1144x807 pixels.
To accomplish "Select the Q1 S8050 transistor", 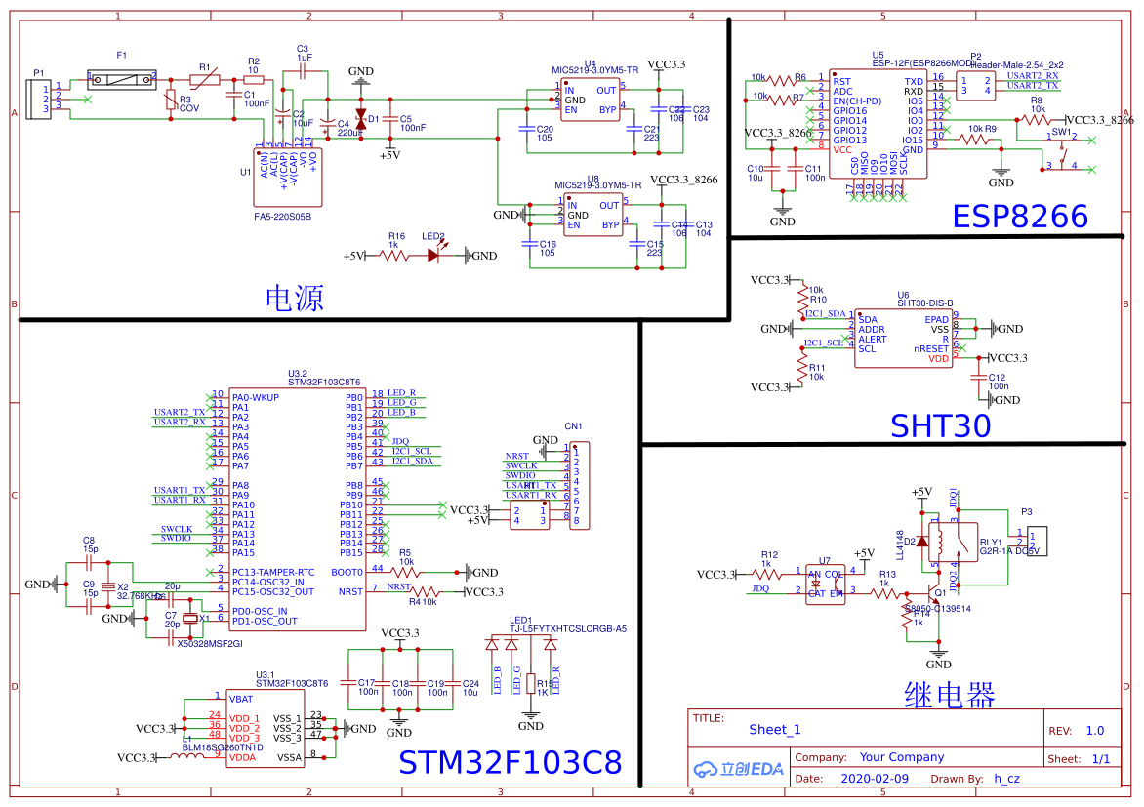I will pos(934,593).
